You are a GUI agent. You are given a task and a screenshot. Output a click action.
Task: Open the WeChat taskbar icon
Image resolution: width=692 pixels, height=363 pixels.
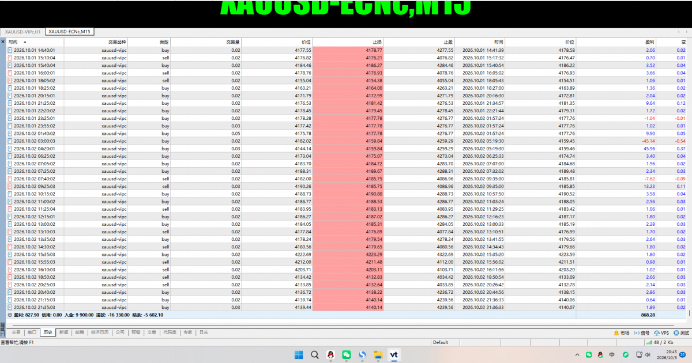[347, 354]
